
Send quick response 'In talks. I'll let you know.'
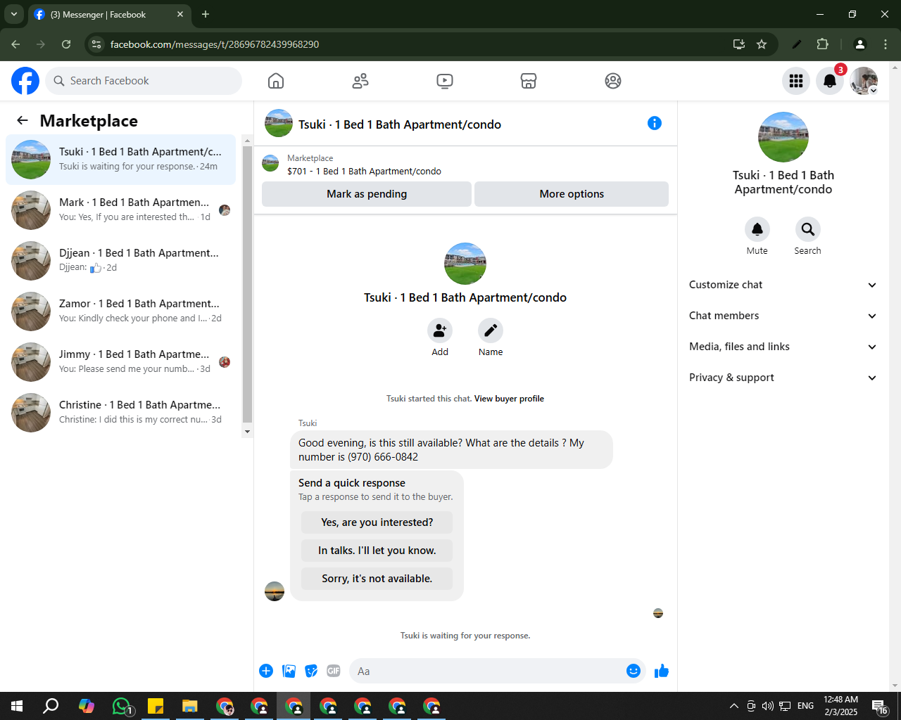(x=377, y=551)
